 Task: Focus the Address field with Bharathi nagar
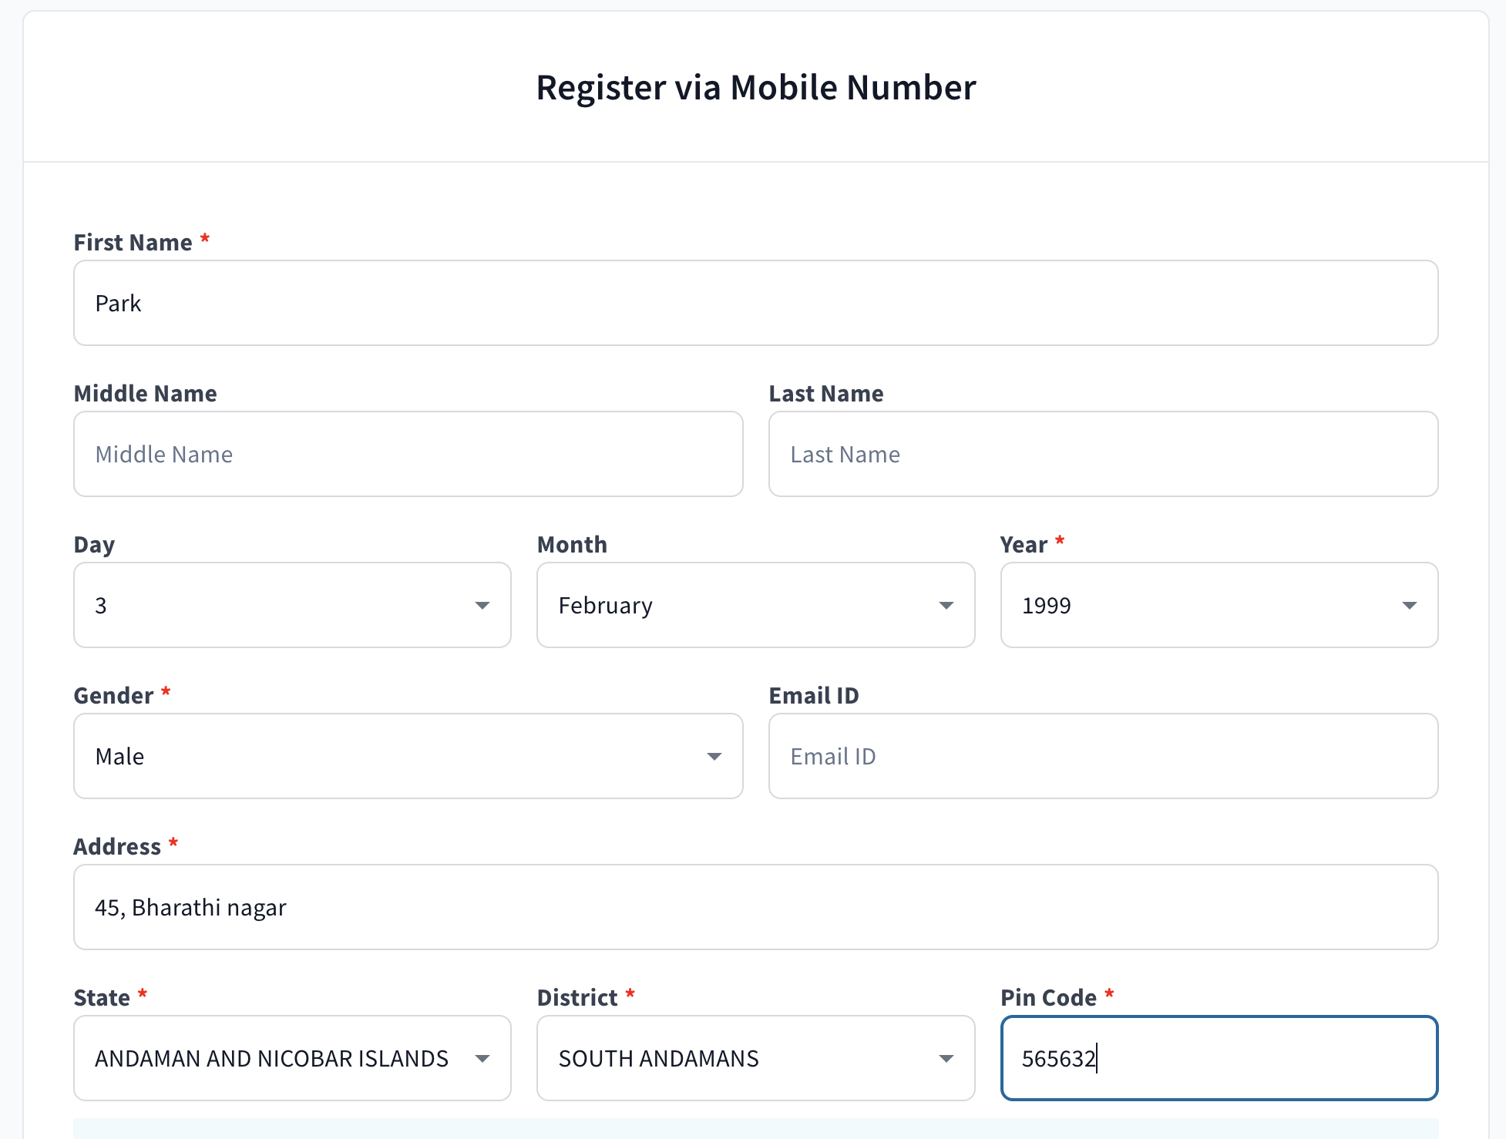pyautogui.click(x=755, y=907)
